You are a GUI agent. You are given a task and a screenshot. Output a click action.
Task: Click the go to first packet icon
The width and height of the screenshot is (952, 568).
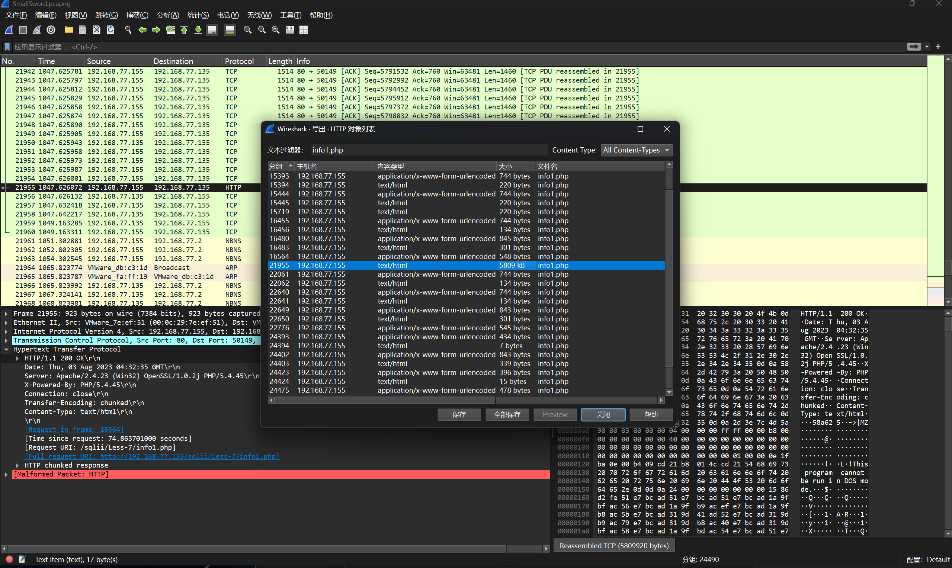click(x=184, y=30)
